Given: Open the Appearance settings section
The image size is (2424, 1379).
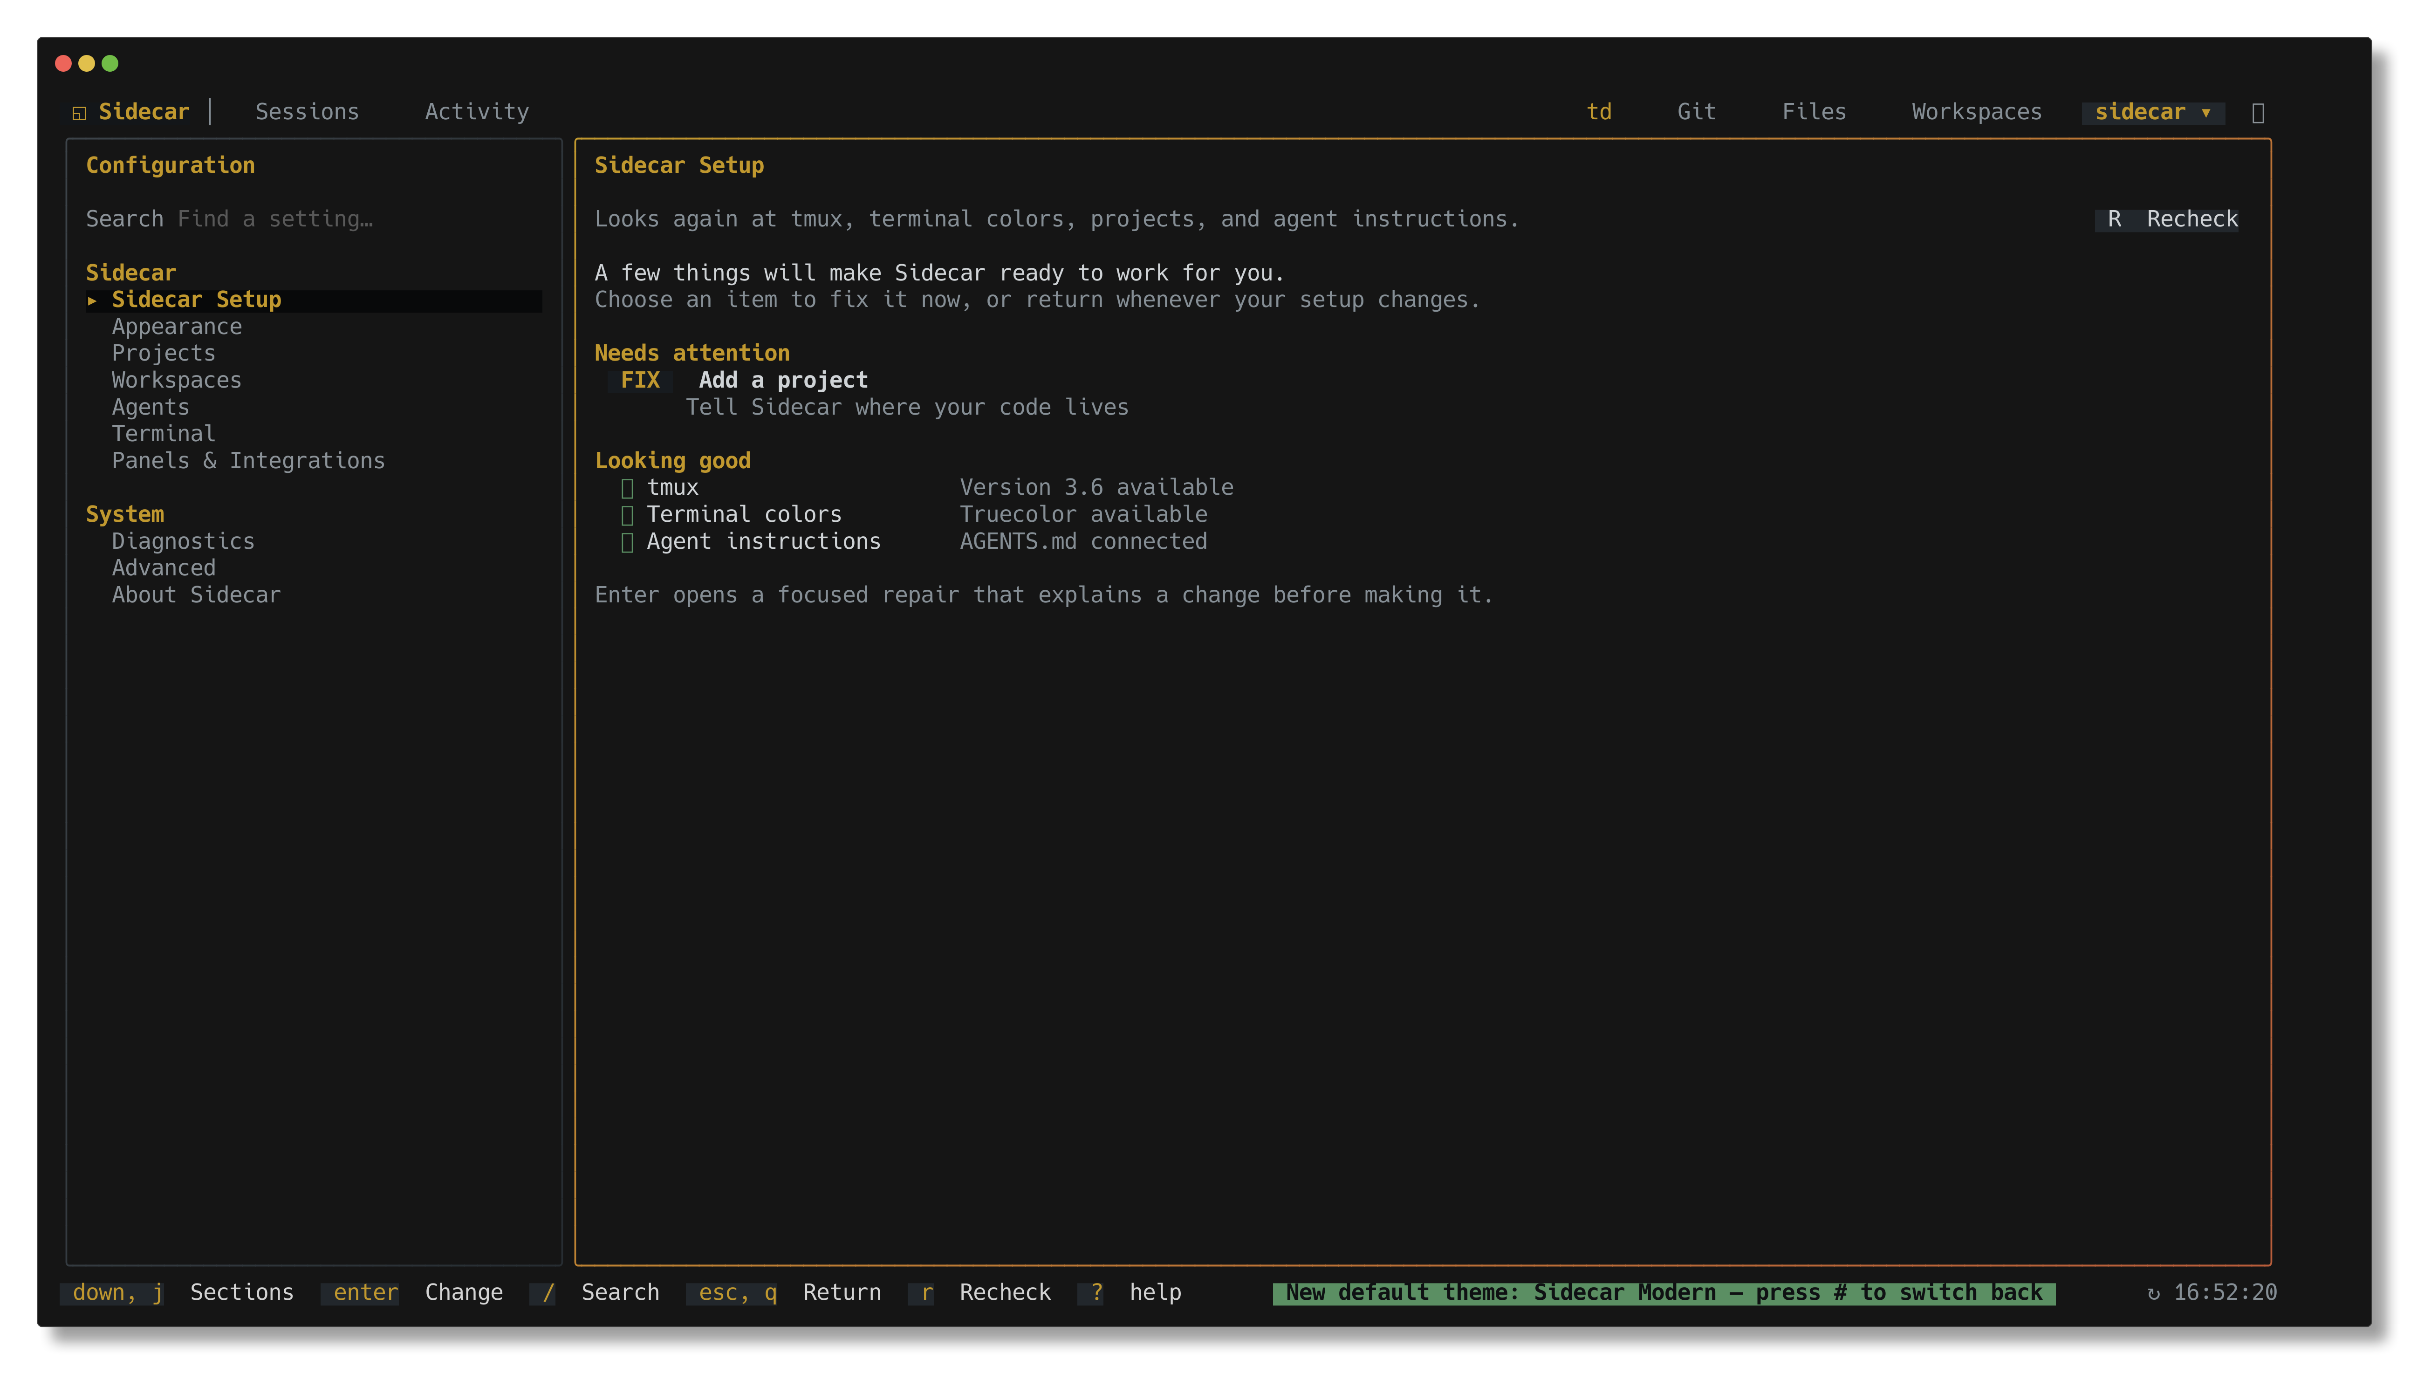Looking at the screenshot, I should [177, 327].
